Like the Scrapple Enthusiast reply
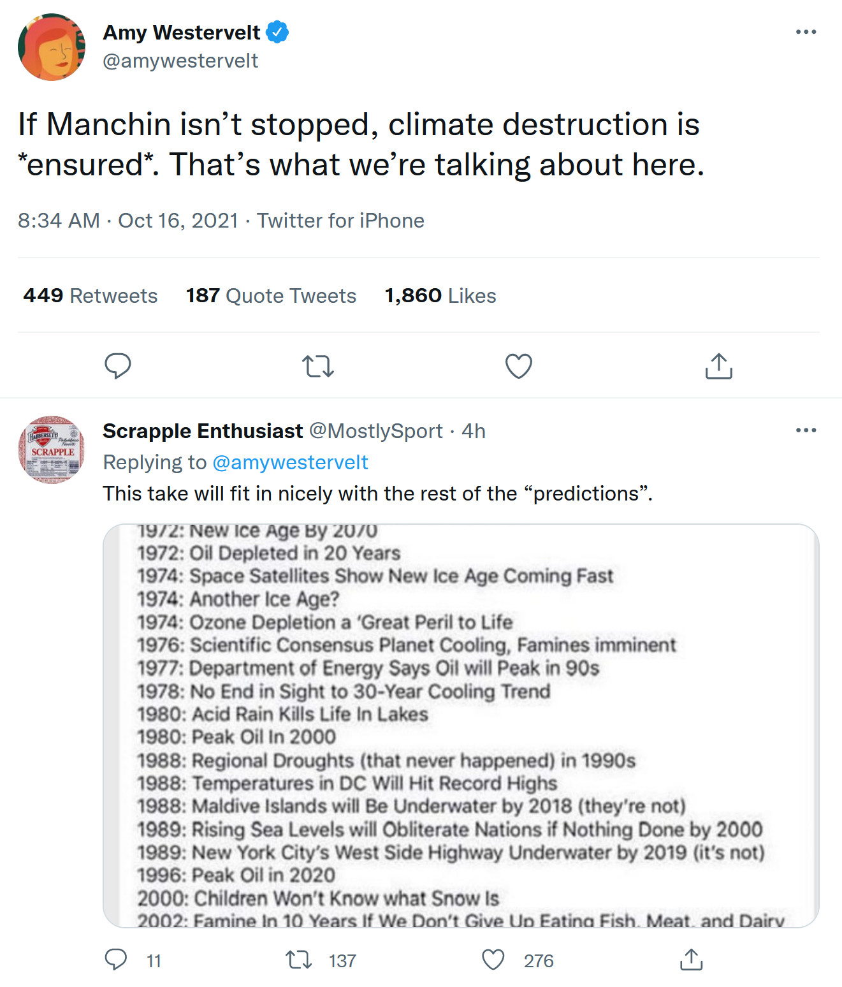 pos(493,960)
